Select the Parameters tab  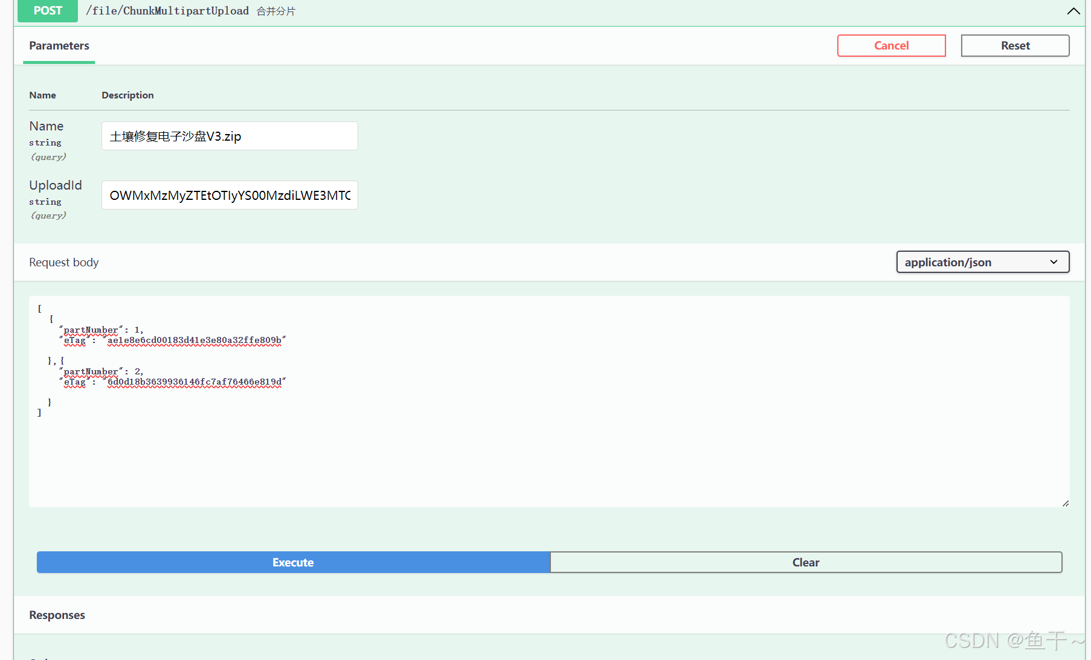pyautogui.click(x=59, y=46)
